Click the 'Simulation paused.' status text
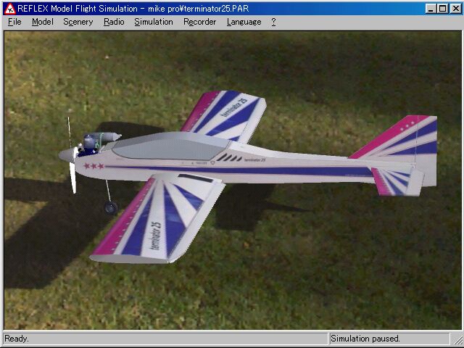Image resolution: width=464 pixels, height=348 pixels. (365, 339)
